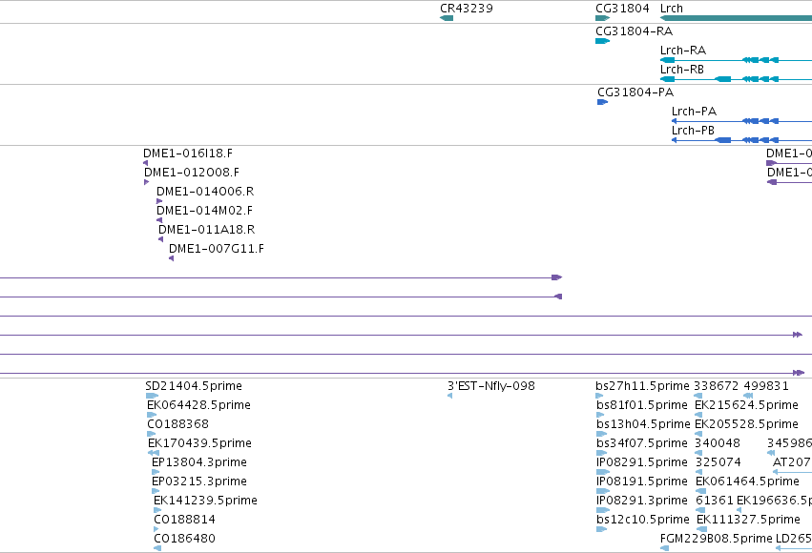The width and height of the screenshot is (812, 553).
Task: Click the CG31804 gene arrow glyph
Action: pyautogui.click(x=602, y=18)
